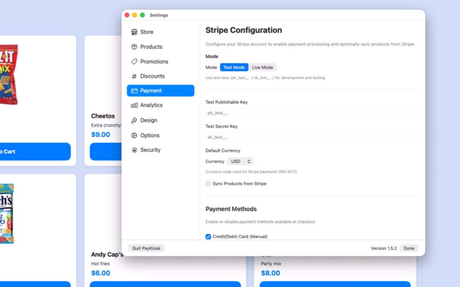Click the $8.00 Party mix price

coord(270,273)
